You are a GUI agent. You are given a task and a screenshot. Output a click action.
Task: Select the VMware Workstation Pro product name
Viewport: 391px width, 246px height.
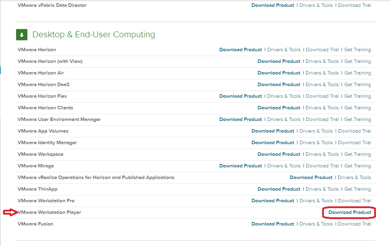(46, 201)
